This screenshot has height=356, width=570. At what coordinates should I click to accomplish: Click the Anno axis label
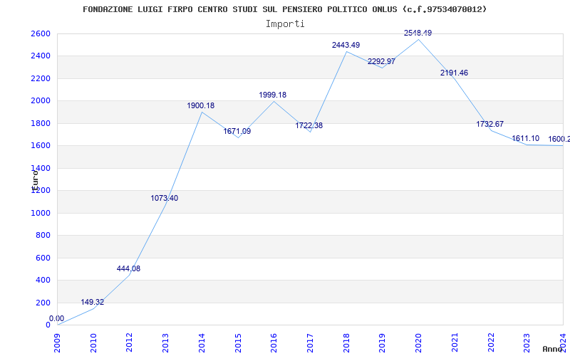click(553, 349)
